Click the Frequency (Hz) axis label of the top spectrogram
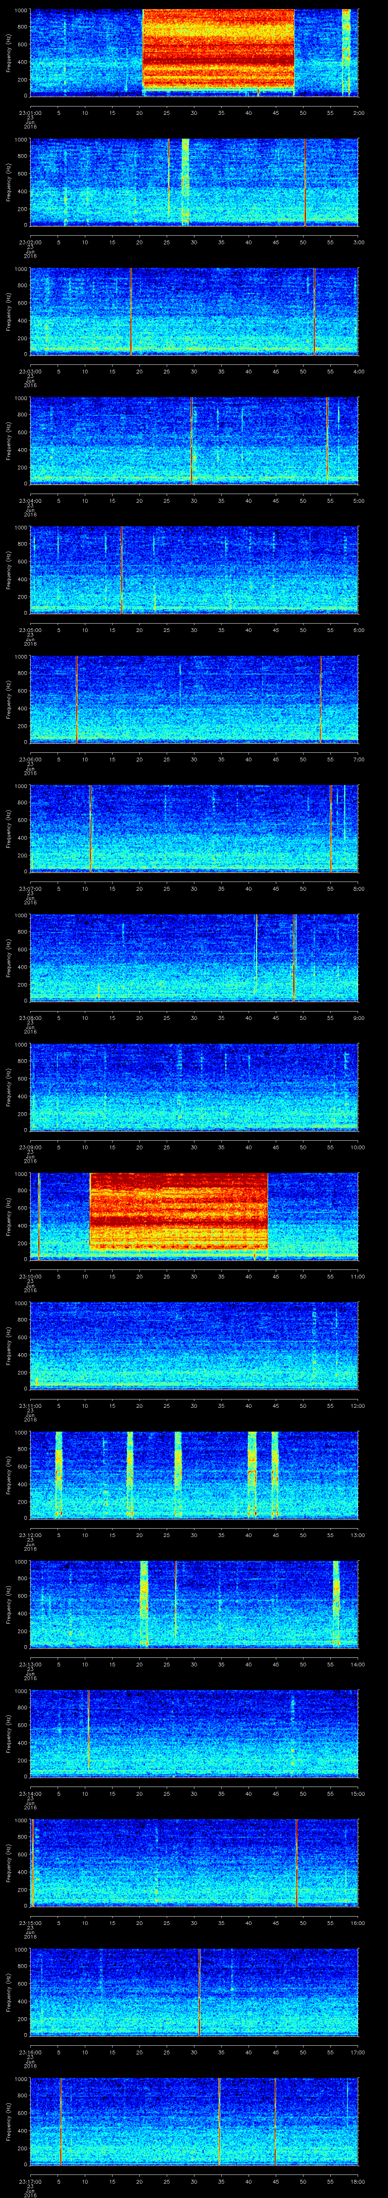The width and height of the screenshot is (388, 2198). (9, 51)
